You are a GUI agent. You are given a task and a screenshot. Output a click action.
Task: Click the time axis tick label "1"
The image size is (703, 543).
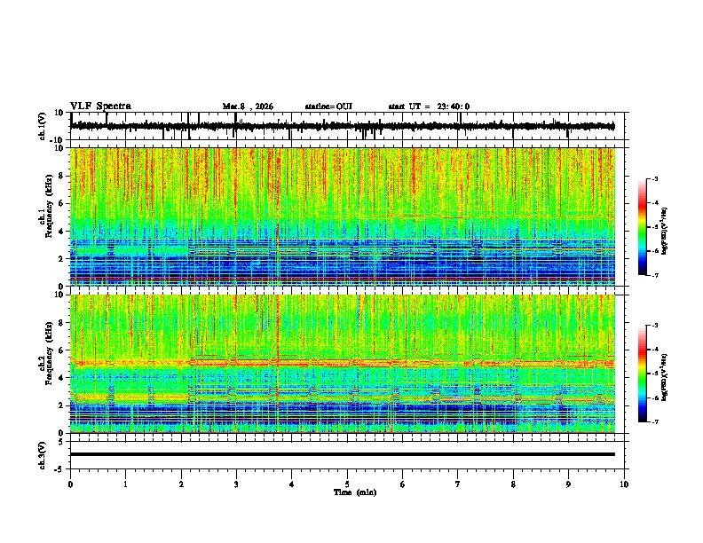[x=125, y=484]
